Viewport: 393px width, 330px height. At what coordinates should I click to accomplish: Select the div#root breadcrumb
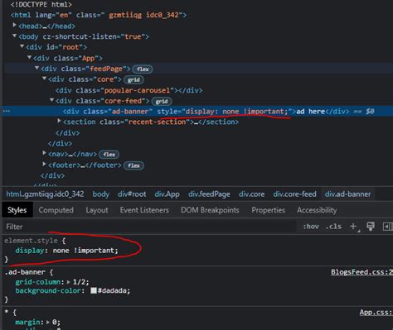(132, 194)
